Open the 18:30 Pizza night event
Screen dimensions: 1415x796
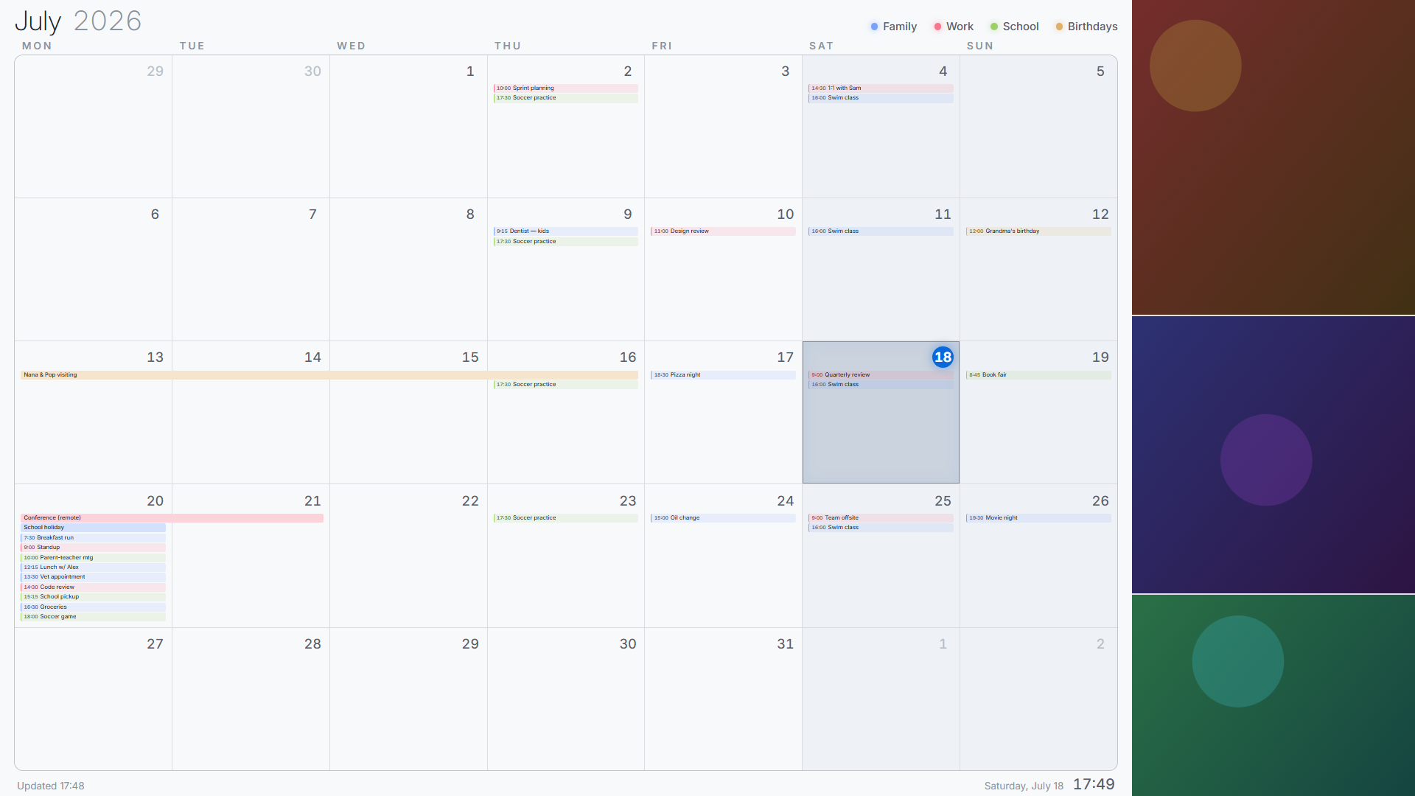click(x=723, y=375)
